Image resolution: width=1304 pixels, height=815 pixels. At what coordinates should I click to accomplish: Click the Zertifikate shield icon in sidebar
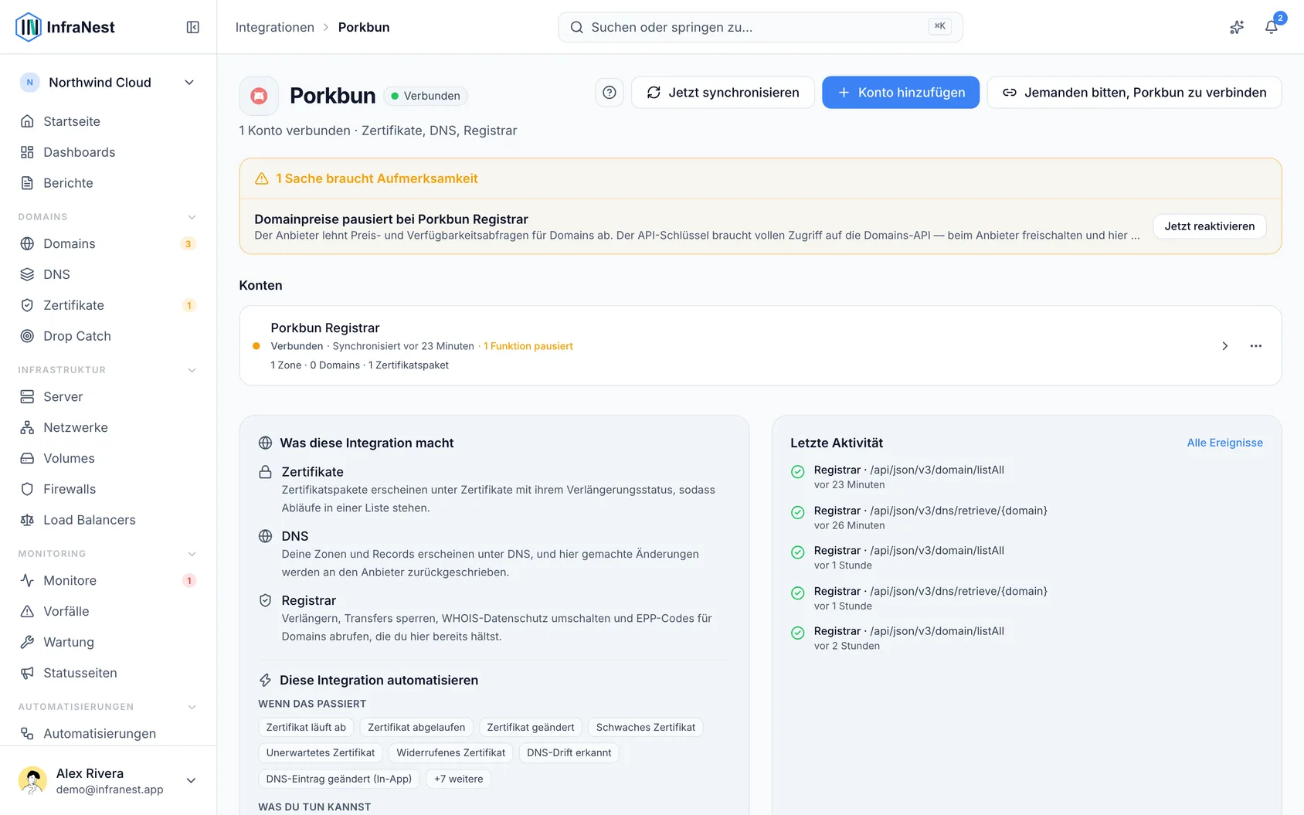27,305
